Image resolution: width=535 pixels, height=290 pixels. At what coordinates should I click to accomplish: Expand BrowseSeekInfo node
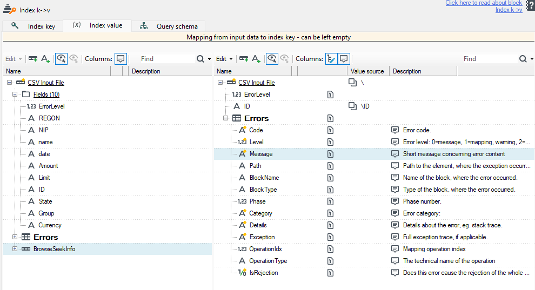tap(15, 249)
